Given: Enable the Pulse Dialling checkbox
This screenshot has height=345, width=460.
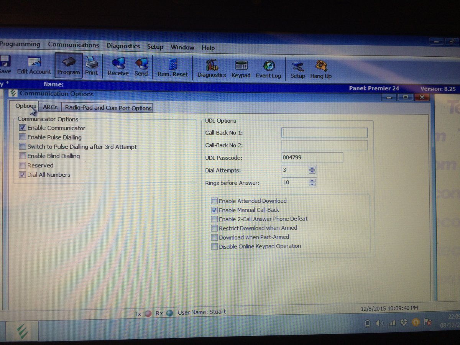Looking at the screenshot, I should pos(23,137).
